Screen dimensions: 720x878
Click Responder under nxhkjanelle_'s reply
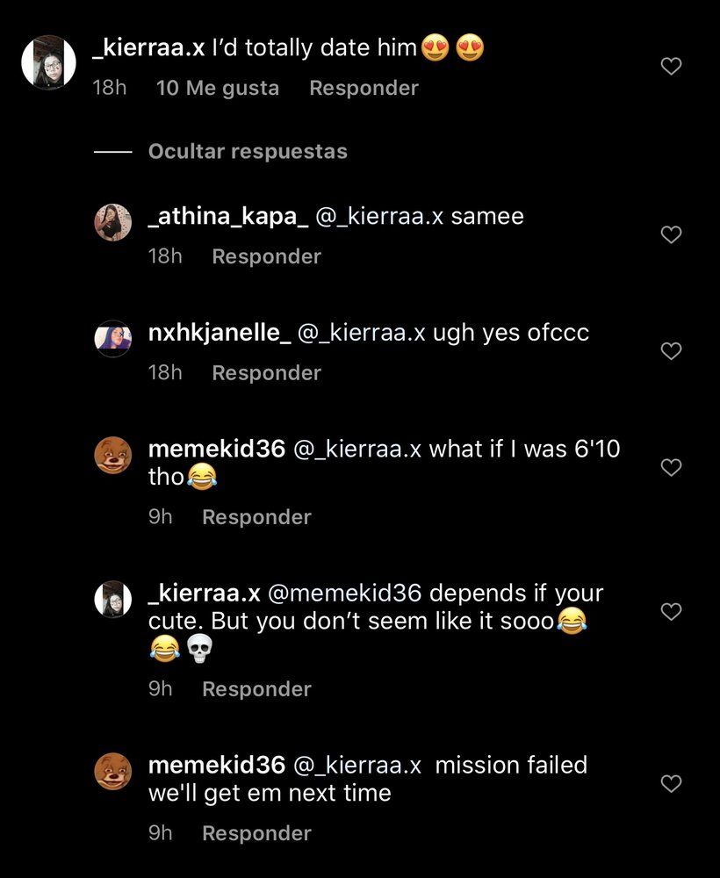[267, 373]
